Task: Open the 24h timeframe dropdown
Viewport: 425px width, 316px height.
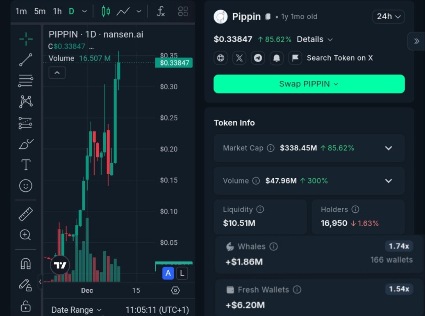Action: 388,17
